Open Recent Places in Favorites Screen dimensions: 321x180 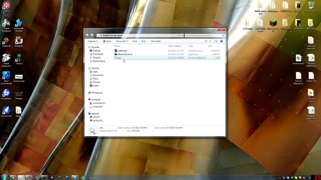(97, 61)
